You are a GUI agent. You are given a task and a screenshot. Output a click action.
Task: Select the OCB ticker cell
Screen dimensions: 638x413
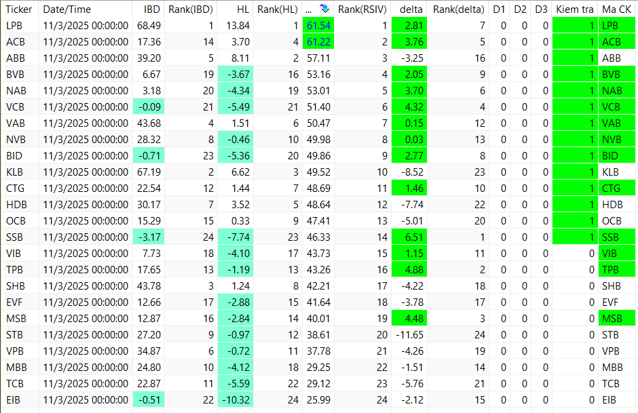click(20, 220)
